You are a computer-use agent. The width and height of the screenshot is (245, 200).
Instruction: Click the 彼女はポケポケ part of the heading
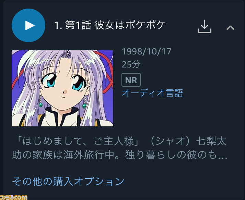tap(130, 25)
